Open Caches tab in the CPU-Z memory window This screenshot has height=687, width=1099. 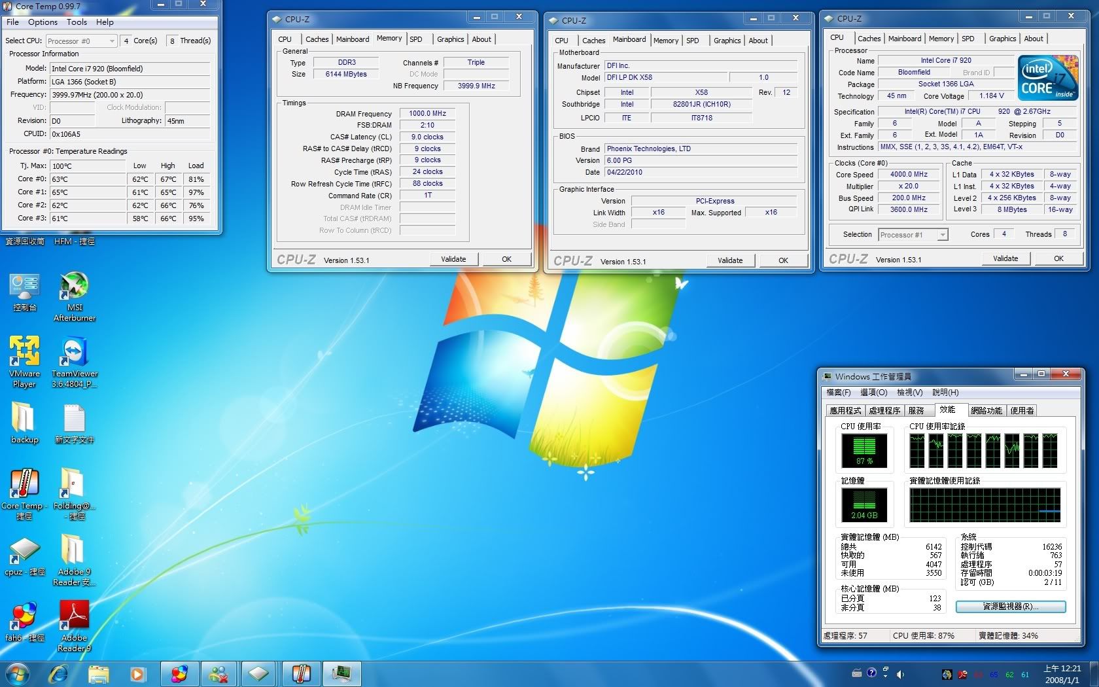(317, 39)
